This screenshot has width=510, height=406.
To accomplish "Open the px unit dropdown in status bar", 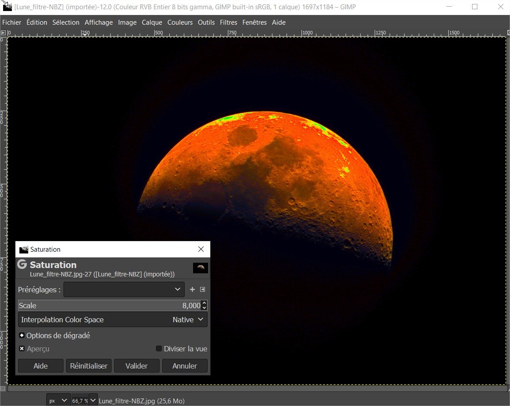I will (58, 400).
